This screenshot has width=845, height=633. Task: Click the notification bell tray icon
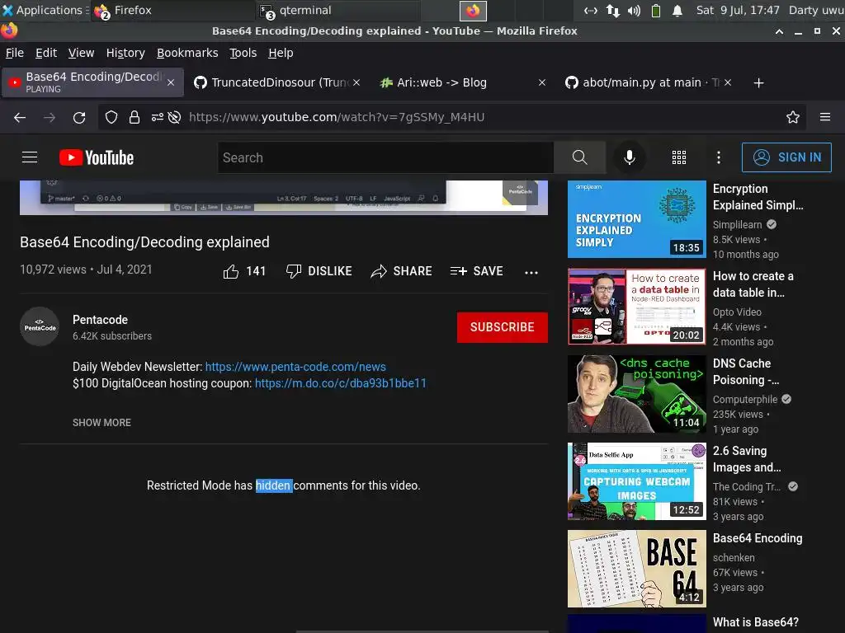[677, 11]
